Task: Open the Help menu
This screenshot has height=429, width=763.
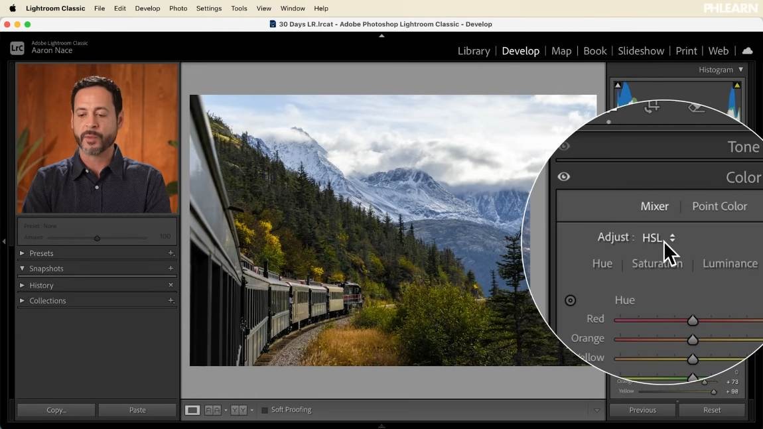Action: click(x=321, y=8)
